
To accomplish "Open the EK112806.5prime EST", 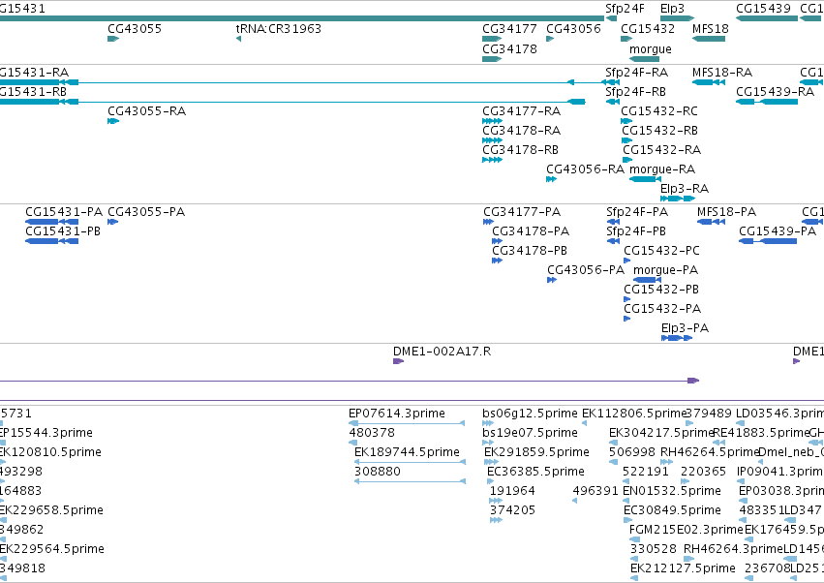I will tap(585, 423).
